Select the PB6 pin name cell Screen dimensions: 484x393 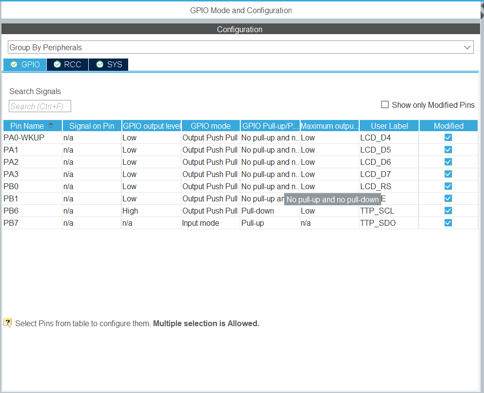coord(32,211)
